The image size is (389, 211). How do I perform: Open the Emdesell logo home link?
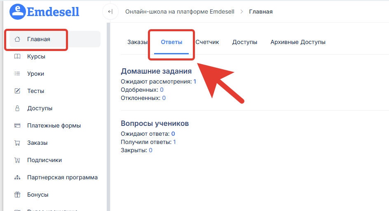coord(44,12)
